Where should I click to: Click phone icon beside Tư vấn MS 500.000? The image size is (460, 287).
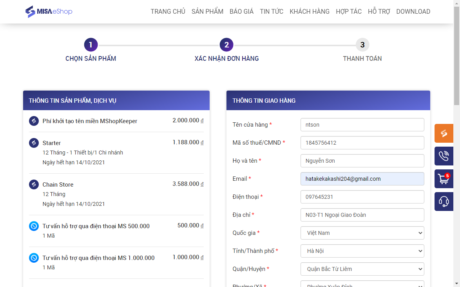click(x=34, y=226)
